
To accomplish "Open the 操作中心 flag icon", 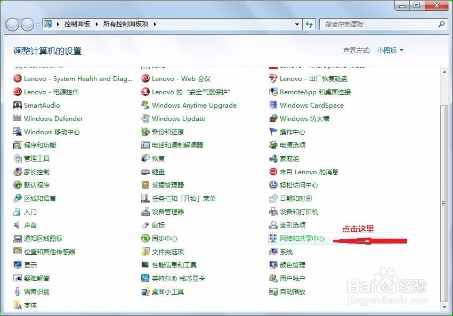I will (x=273, y=132).
